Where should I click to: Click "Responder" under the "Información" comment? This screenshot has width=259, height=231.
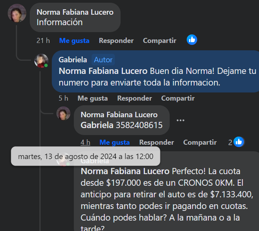[x=116, y=41]
